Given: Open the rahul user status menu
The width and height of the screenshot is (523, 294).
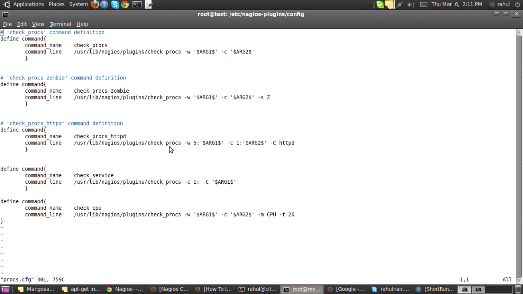Looking at the screenshot, I should tap(499, 4).
